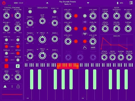The width and height of the screenshot is (135, 101).
Task: Open the link tempo icon next to 120.00
Action: [16, 3]
